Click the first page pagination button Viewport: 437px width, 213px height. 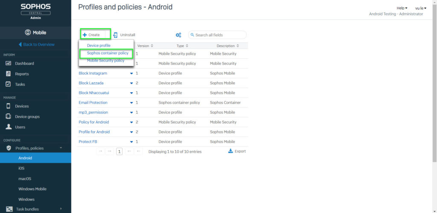click(100, 152)
